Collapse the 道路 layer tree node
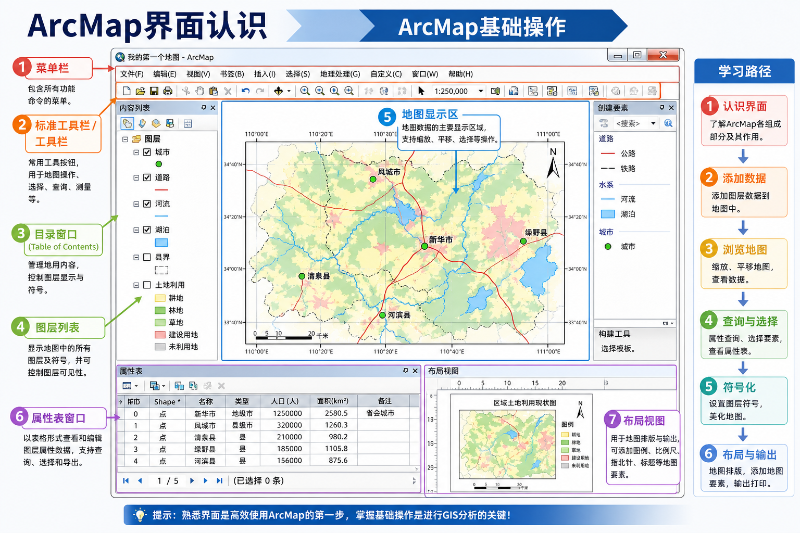The image size is (800, 533). coord(136,177)
